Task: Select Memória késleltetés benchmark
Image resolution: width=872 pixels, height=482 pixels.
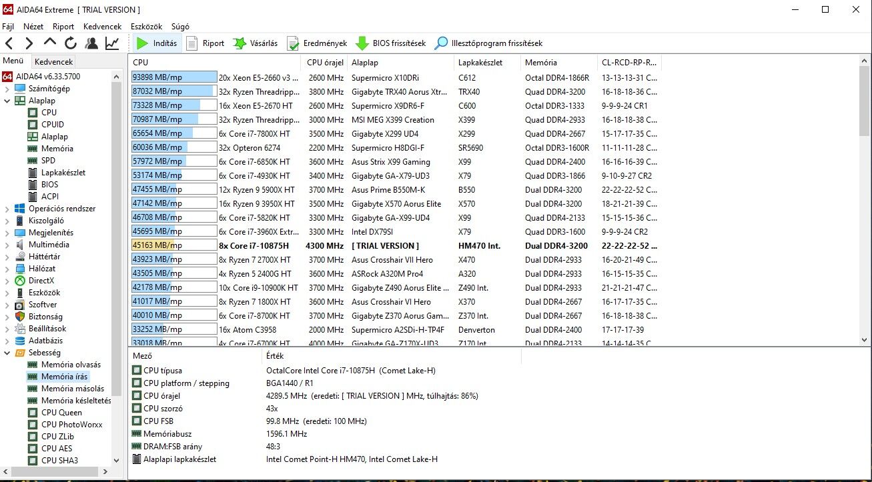Action: click(76, 401)
